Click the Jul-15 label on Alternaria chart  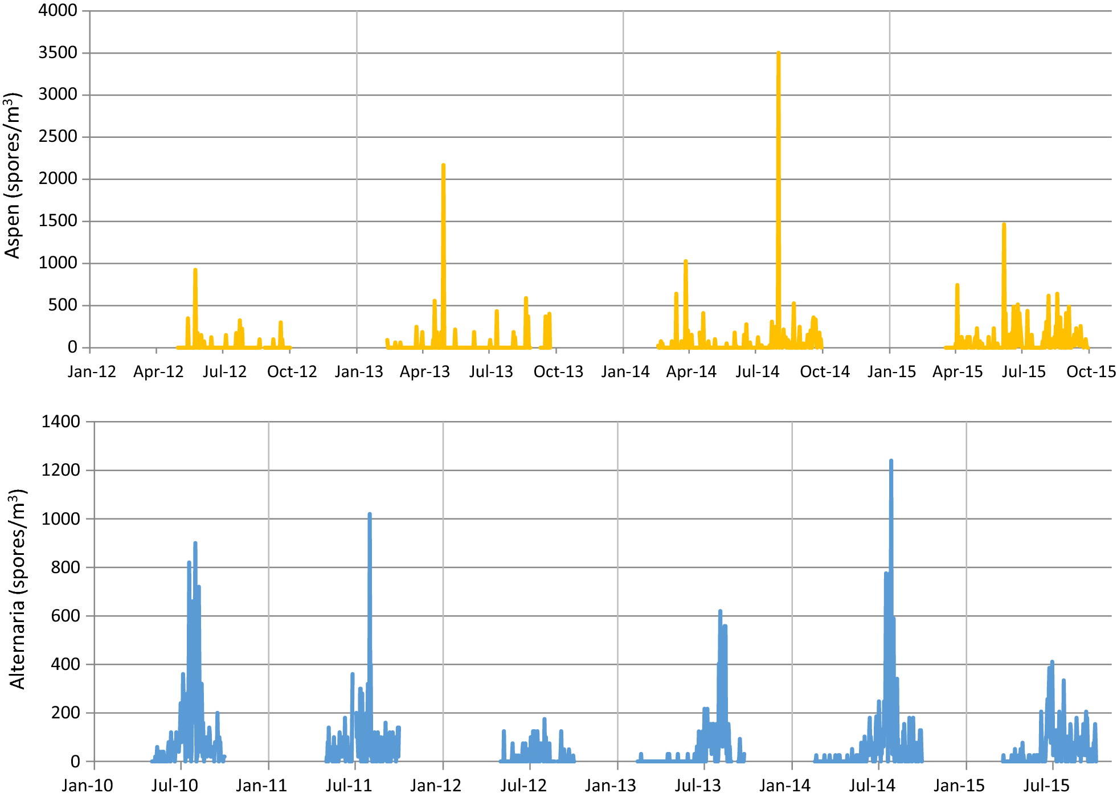pyautogui.click(x=1046, y=786)
